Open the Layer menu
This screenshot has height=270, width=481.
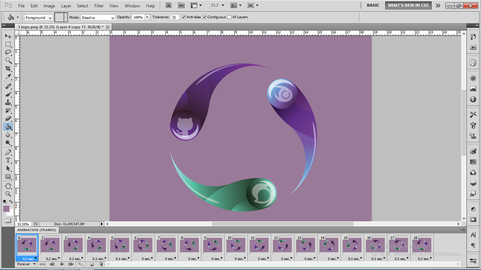click(x=66, y=6)
